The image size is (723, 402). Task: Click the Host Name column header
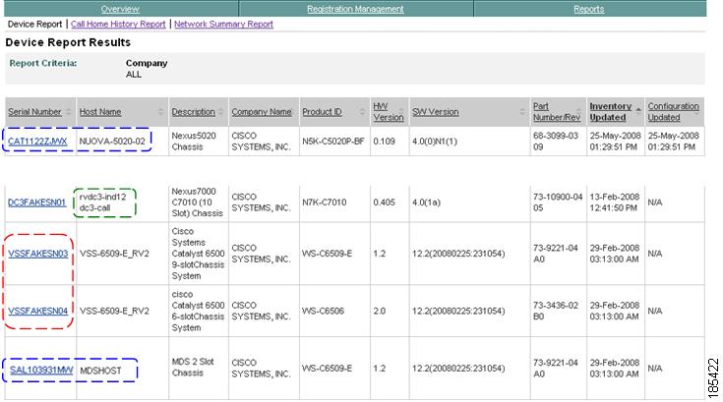click(x=100, y=112)
